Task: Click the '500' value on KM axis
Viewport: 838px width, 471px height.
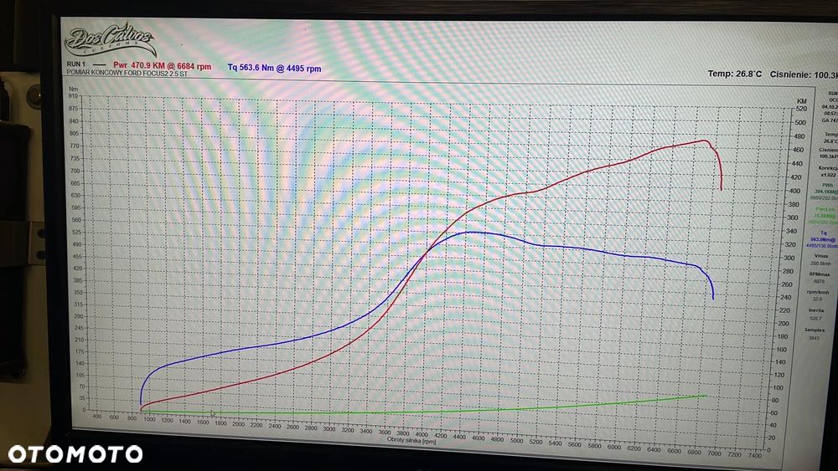Action: pyautogui.click(x=799, y=123)
